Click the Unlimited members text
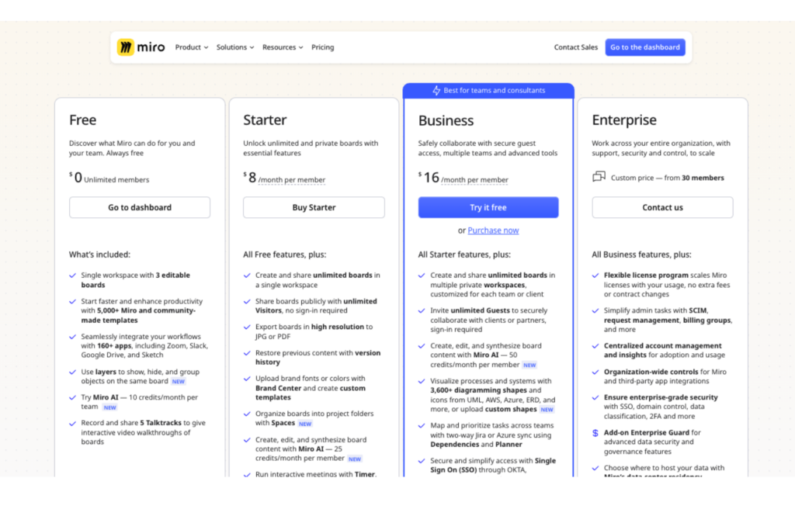This screenshot has height=530, width=795. (116, 180)
